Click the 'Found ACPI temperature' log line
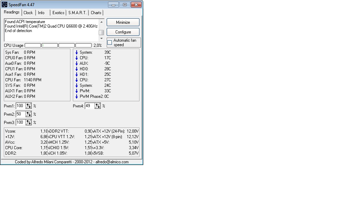This screenshot has width=348, height=217. point(25,22)
